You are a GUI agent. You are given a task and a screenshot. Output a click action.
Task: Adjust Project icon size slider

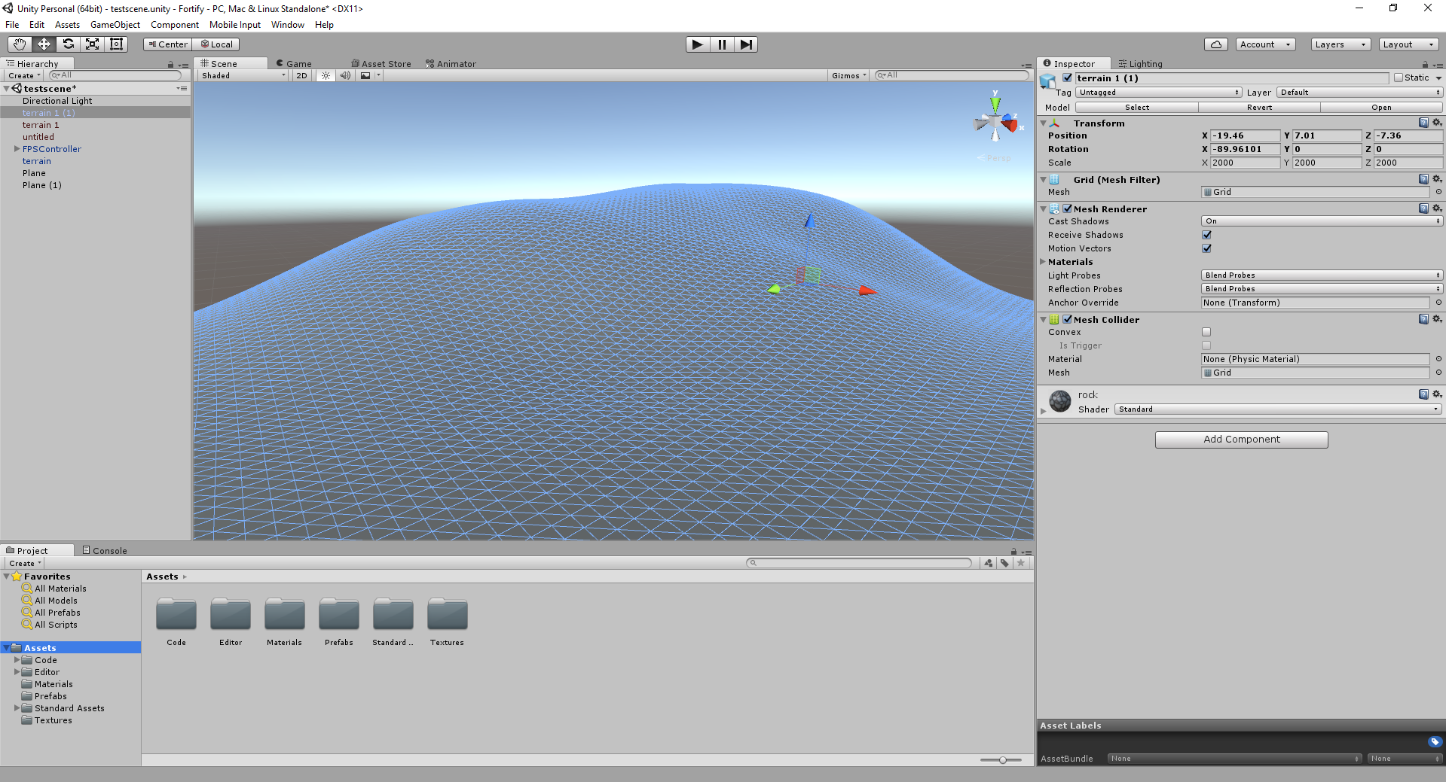(1001, 760)
